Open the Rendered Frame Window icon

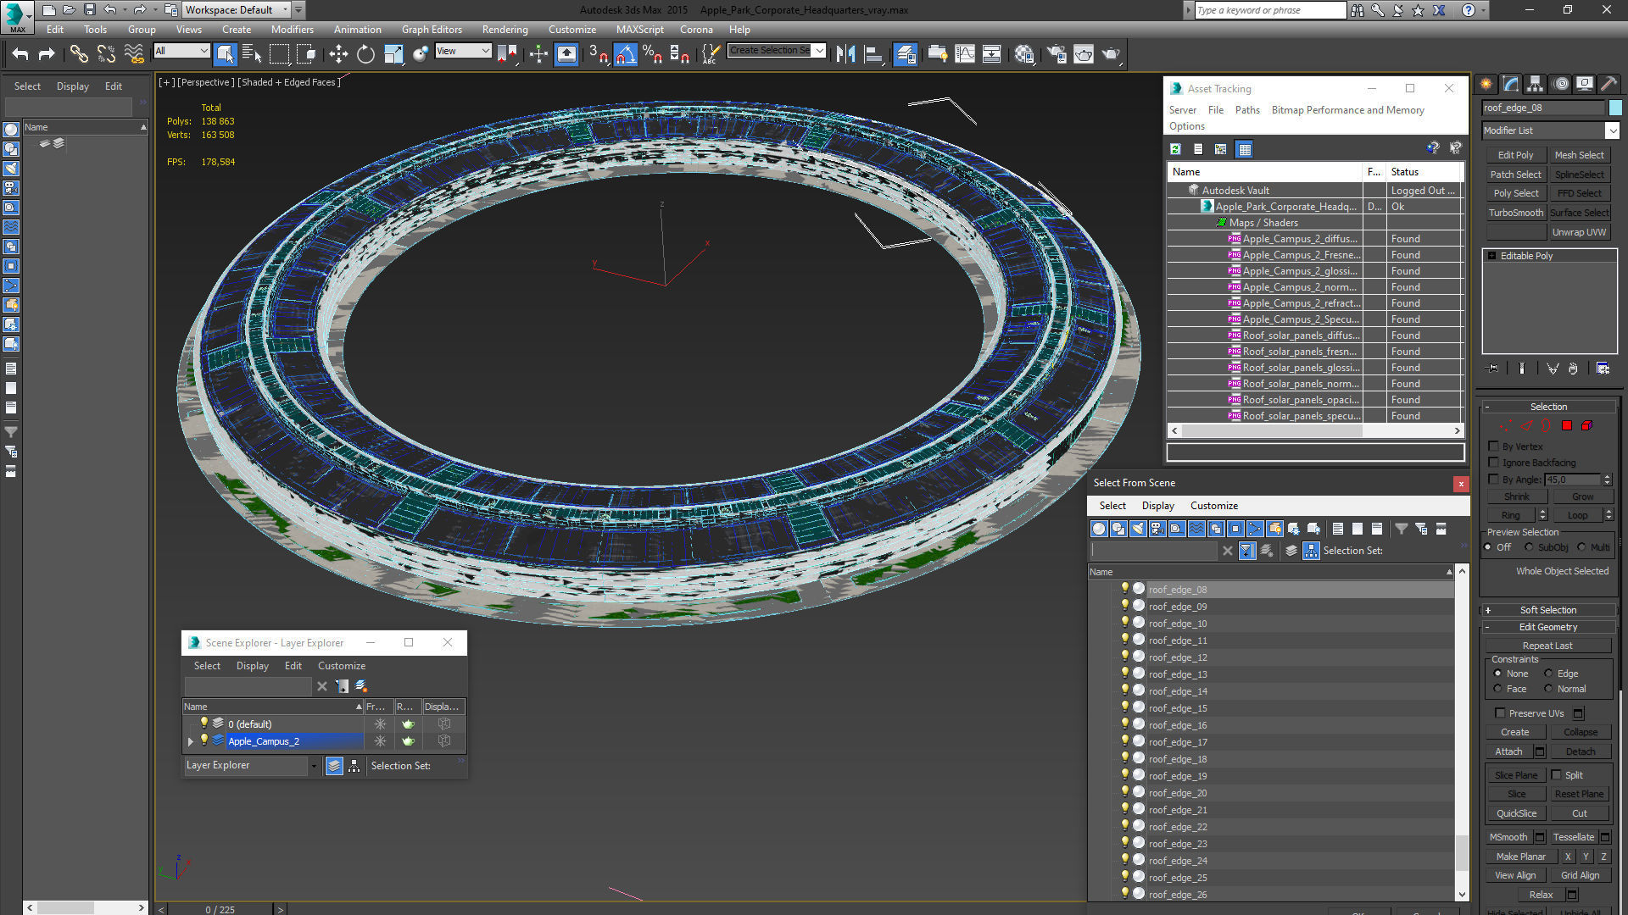[1084, 54]
